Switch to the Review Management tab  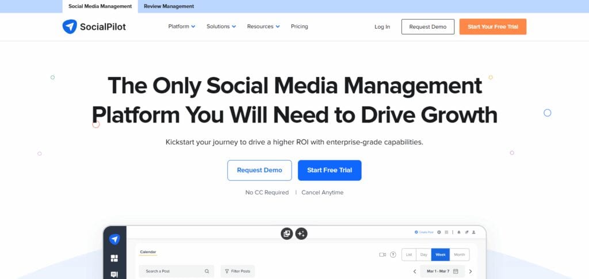[169, 6]
